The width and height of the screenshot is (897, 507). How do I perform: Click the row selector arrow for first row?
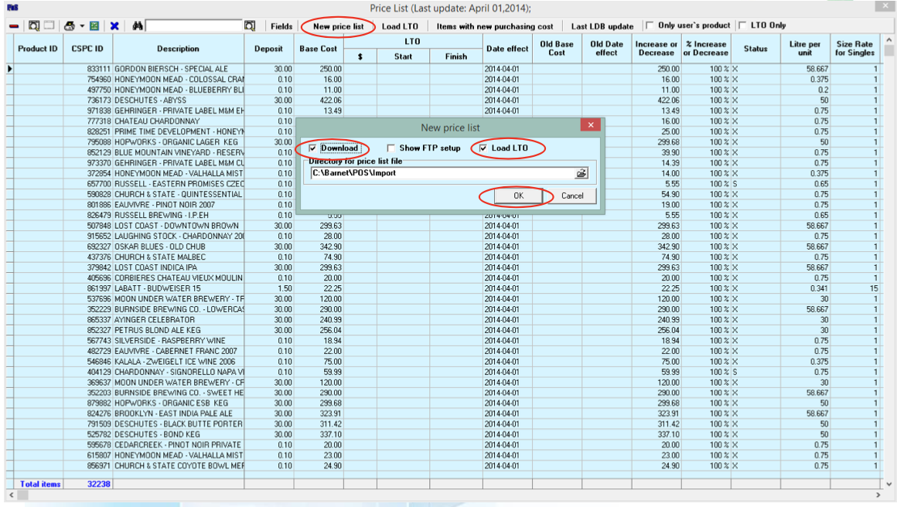(x=10, y=69)
